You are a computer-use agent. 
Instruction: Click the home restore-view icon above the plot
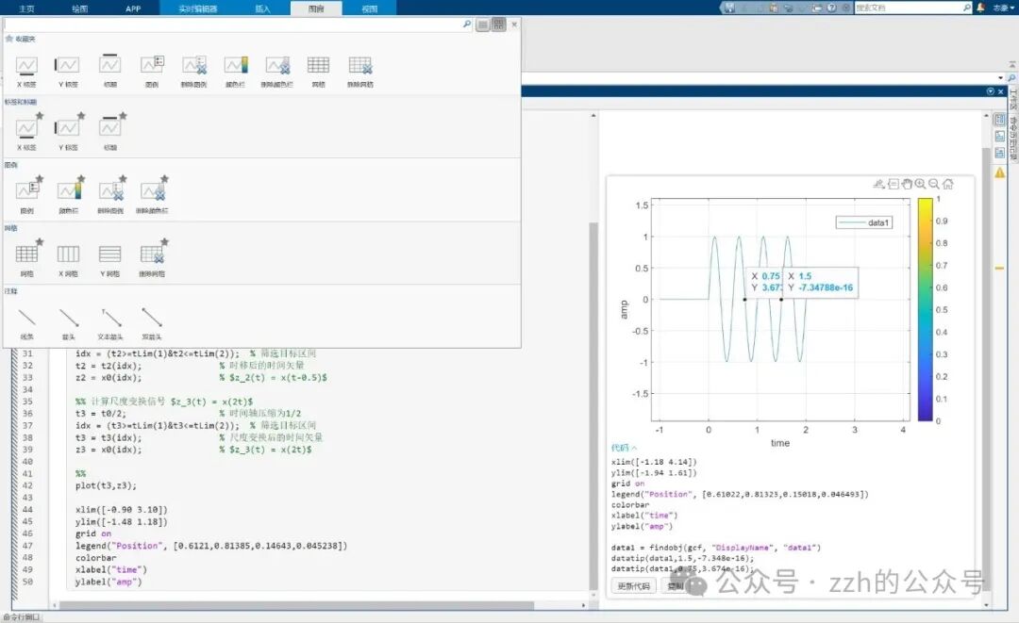tap(946, 184)
